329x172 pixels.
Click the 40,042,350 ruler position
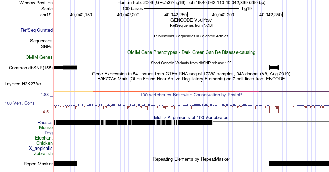(x=271, y=15)
